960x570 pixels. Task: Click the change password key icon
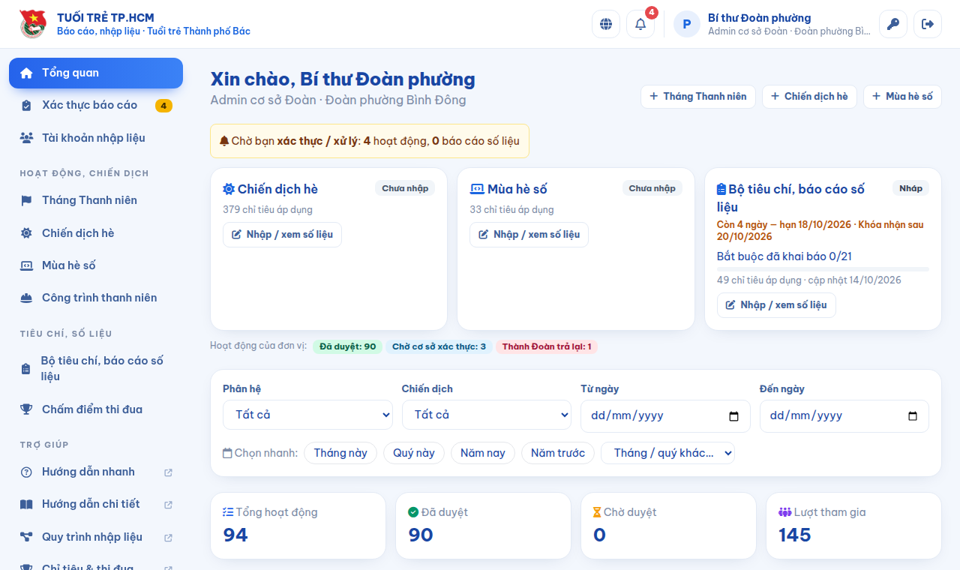893,24
